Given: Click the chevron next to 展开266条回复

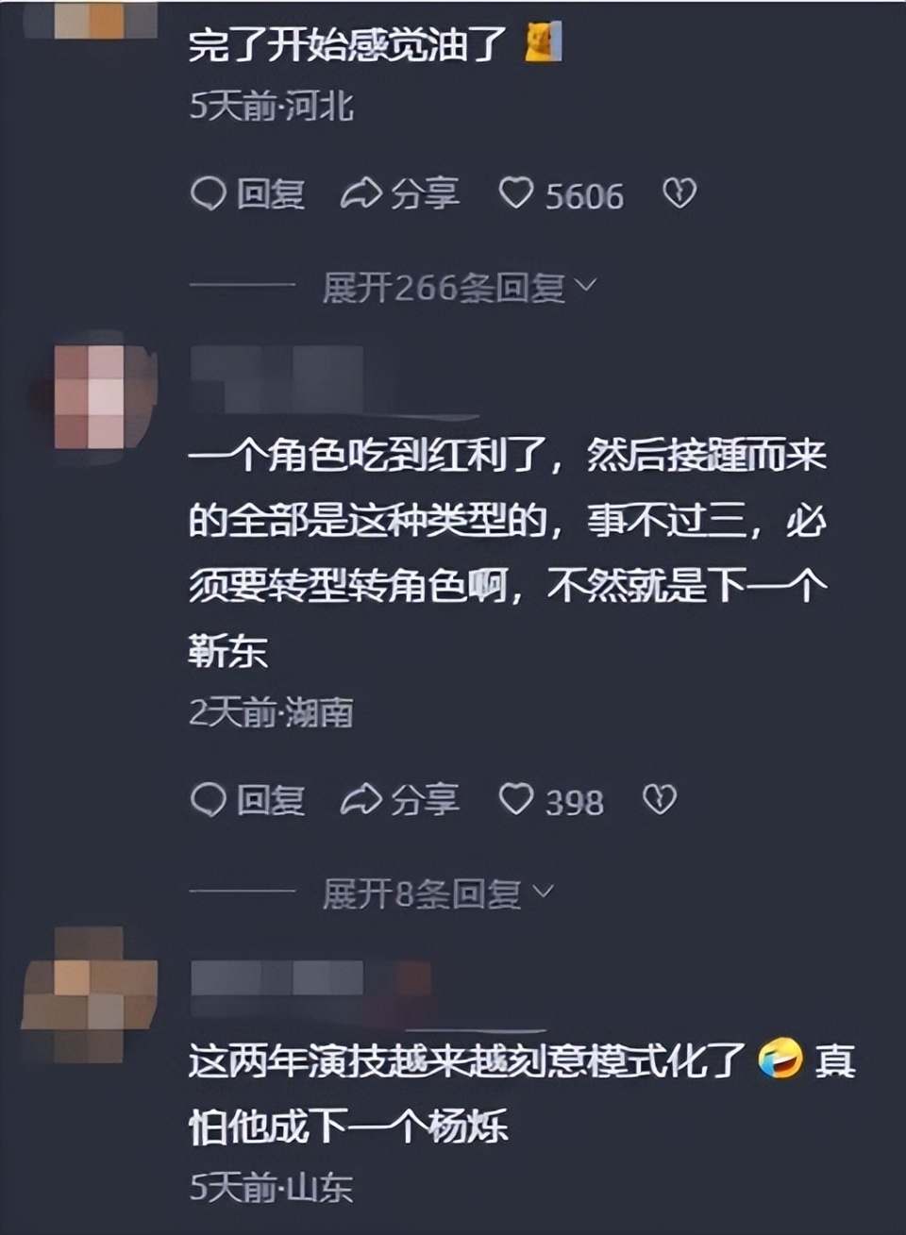Looking at the screenshot, I should point(585,285).
